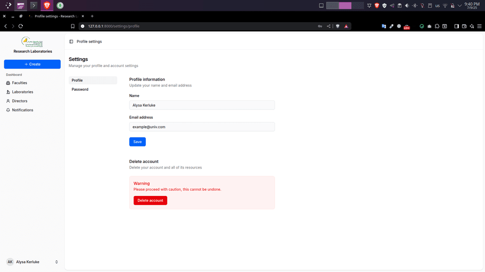Click the red Delete account button
The image size is (485, 272).
(150, 200)
